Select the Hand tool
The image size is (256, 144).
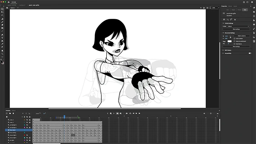2,51
